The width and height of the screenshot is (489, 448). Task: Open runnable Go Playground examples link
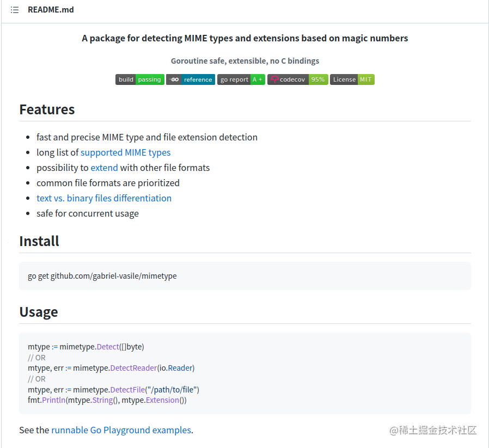[x=121, y=430]
